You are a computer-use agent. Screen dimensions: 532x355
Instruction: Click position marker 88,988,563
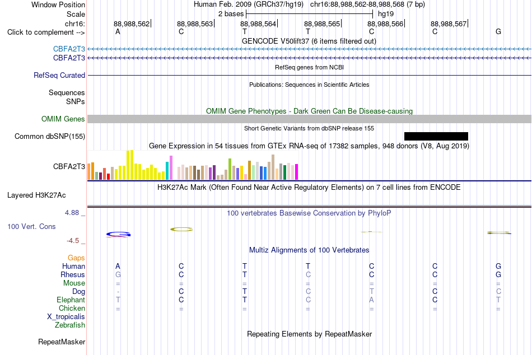click(195, 24)
